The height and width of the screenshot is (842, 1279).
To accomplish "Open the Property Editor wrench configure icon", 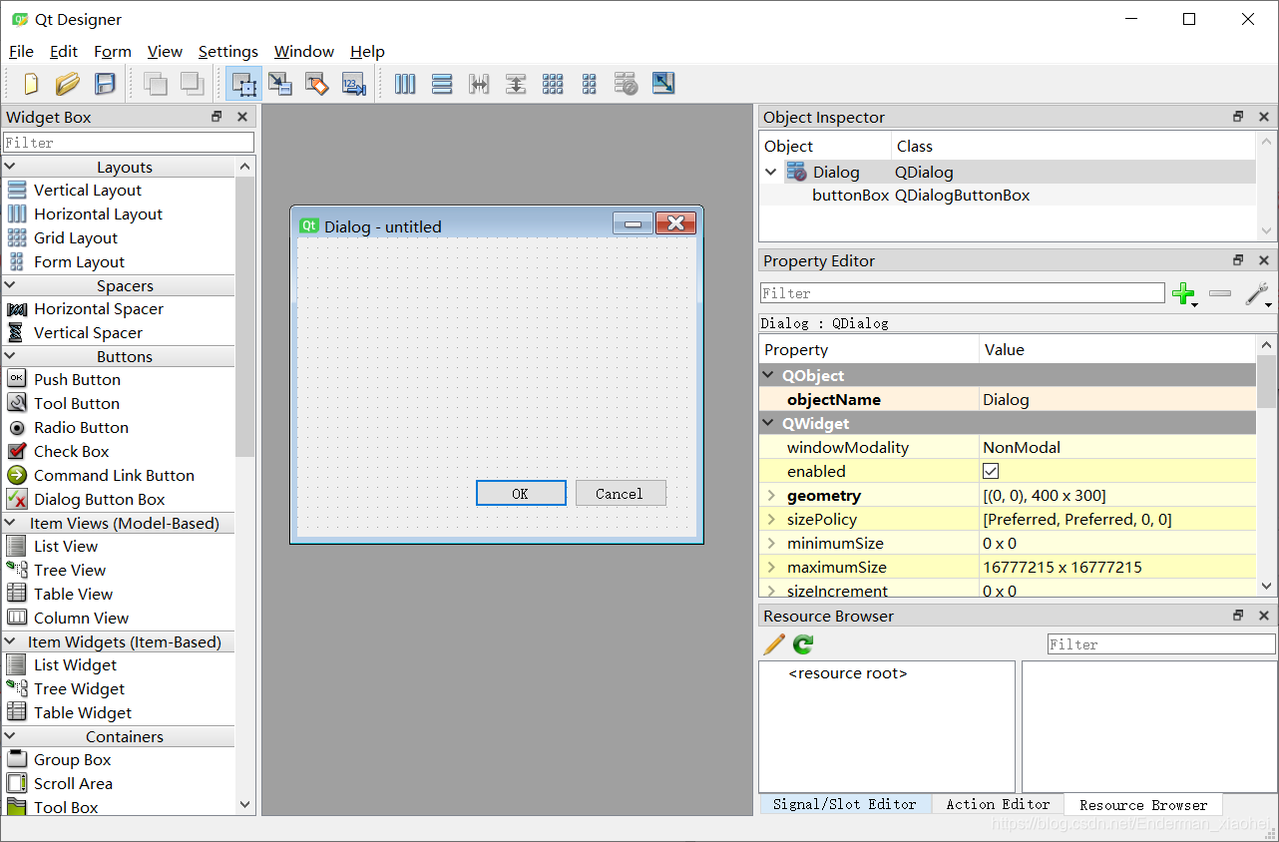I will click(x=1257, y=293).
